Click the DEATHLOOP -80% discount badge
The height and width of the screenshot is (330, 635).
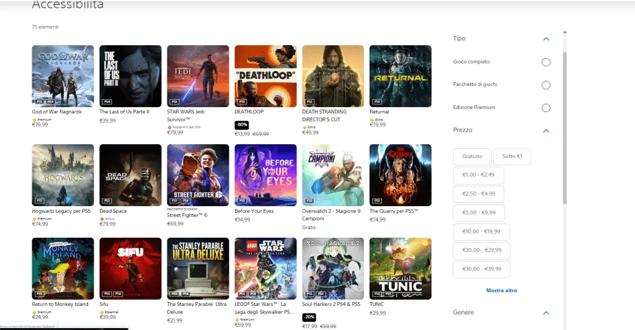click(x=242, y=125)
